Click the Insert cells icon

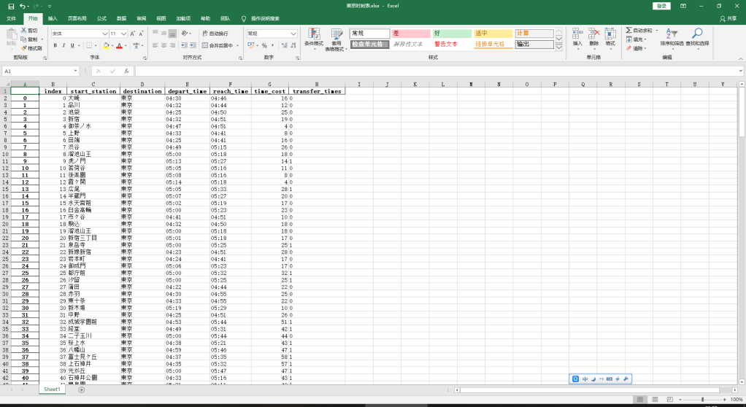[577, 34]
